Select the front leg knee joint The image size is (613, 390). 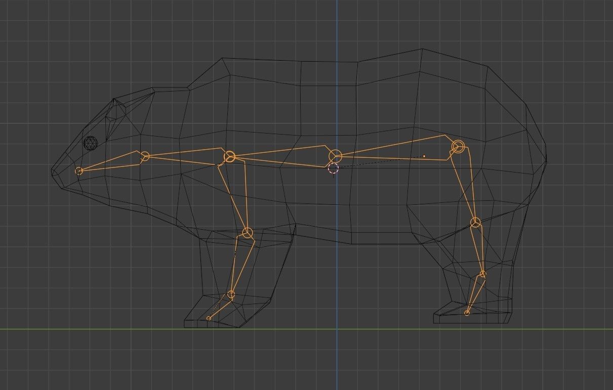tap(247, 233)
